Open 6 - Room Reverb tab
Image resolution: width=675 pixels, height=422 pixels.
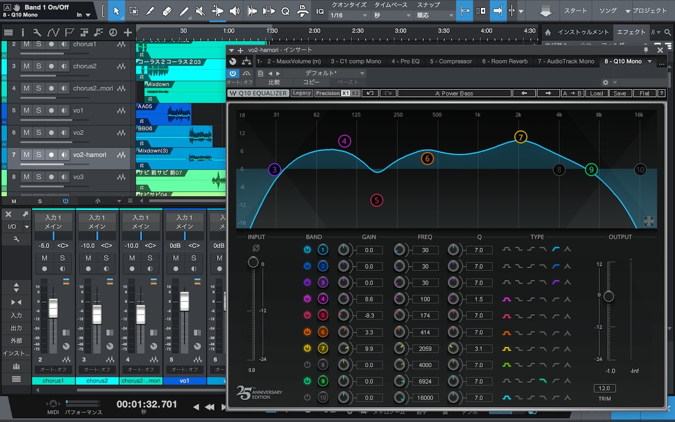coord(505,61)
